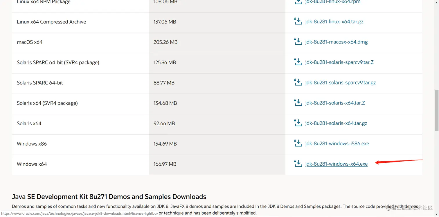This screenshot has width=439, height=217.
Task: Click download icon for solaris-x64.tar.gz
Action: 298,123
